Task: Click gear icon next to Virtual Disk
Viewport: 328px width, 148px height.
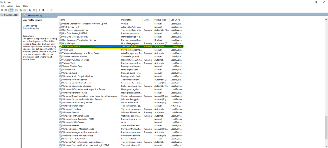Action: pos(61,50)
